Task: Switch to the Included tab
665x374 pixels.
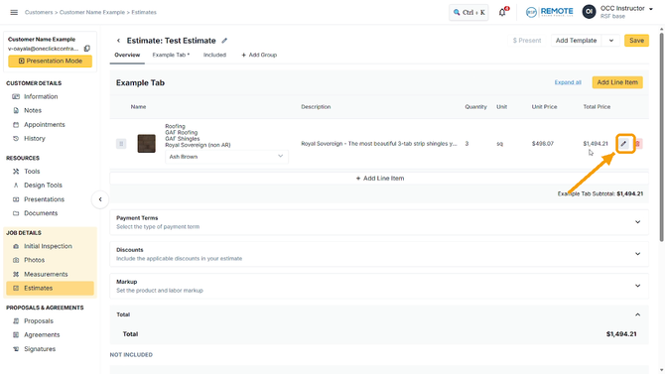Action: coord(214,56)
